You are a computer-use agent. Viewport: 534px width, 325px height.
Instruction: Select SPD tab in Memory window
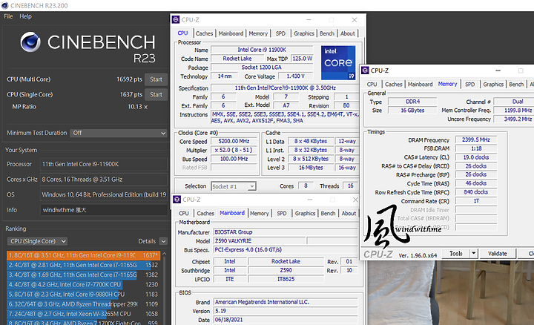(x=470, y=84)
